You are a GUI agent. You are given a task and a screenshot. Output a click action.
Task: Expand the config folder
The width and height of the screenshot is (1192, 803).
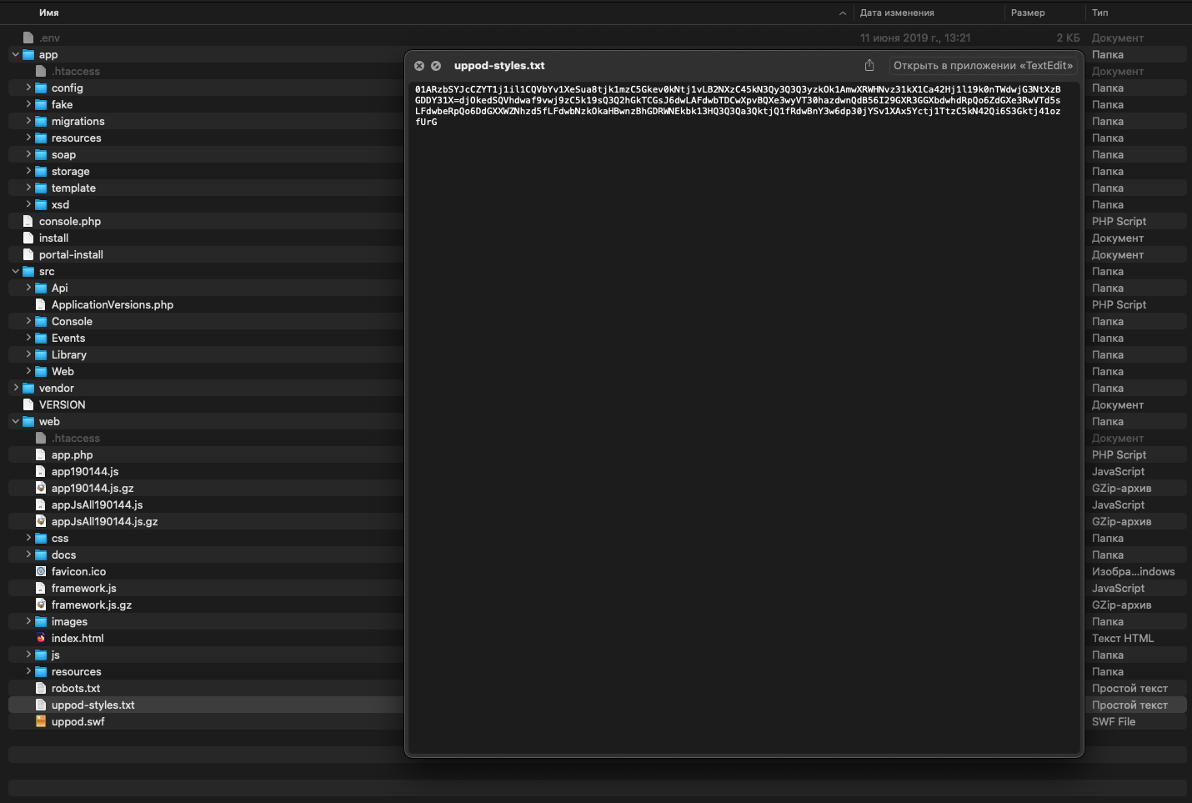28,88
